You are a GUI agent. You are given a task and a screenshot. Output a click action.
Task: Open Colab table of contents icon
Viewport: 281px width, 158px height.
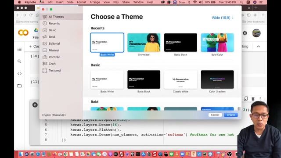coord(19,49)
